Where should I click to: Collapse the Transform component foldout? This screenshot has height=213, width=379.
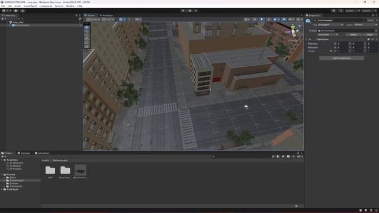307,39
